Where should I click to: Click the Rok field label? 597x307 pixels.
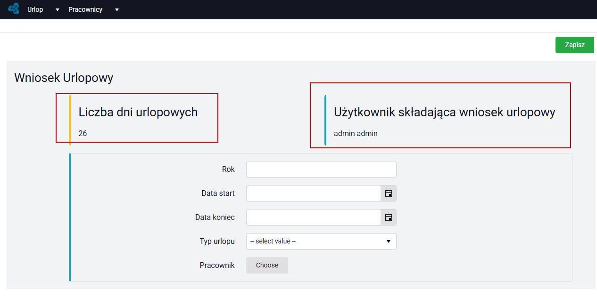[x=228, y=169]
